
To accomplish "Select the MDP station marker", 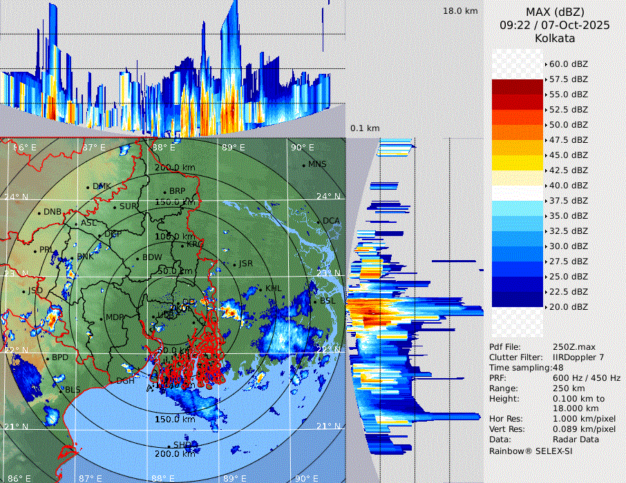I will (101, 318).
